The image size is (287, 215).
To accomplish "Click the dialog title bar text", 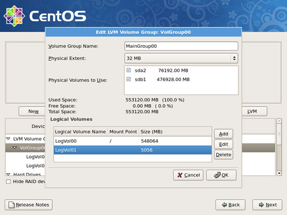I will (143, 32).
